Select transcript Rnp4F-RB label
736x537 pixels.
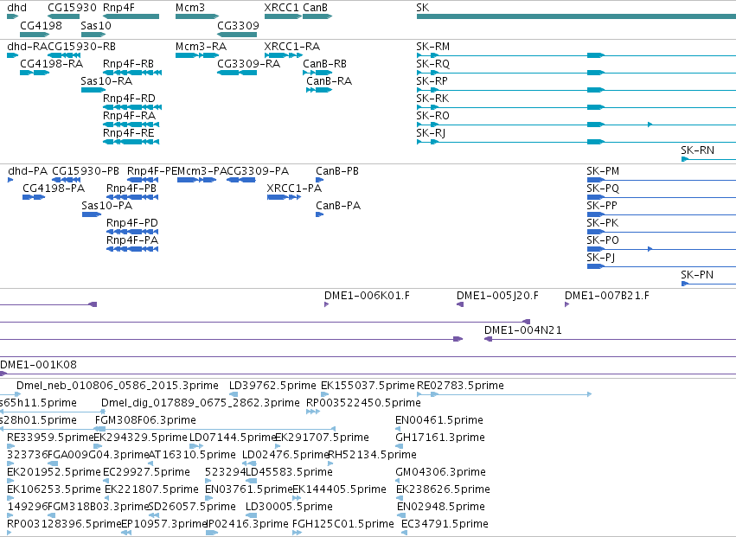pos(128,64)
